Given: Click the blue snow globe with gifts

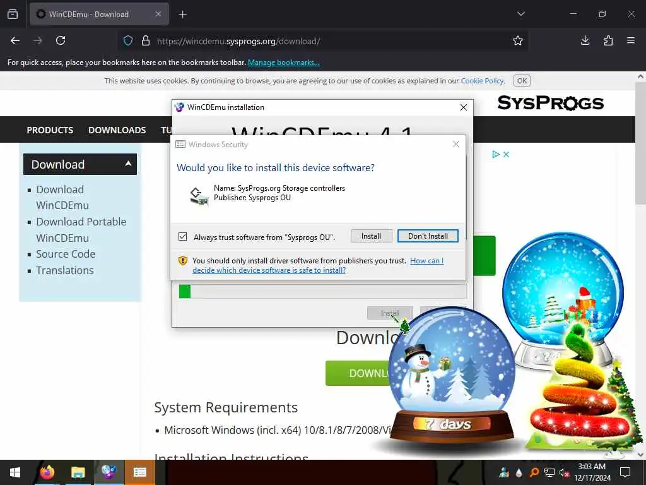Looking at the screenshot, I should click(x=562, y=289).
